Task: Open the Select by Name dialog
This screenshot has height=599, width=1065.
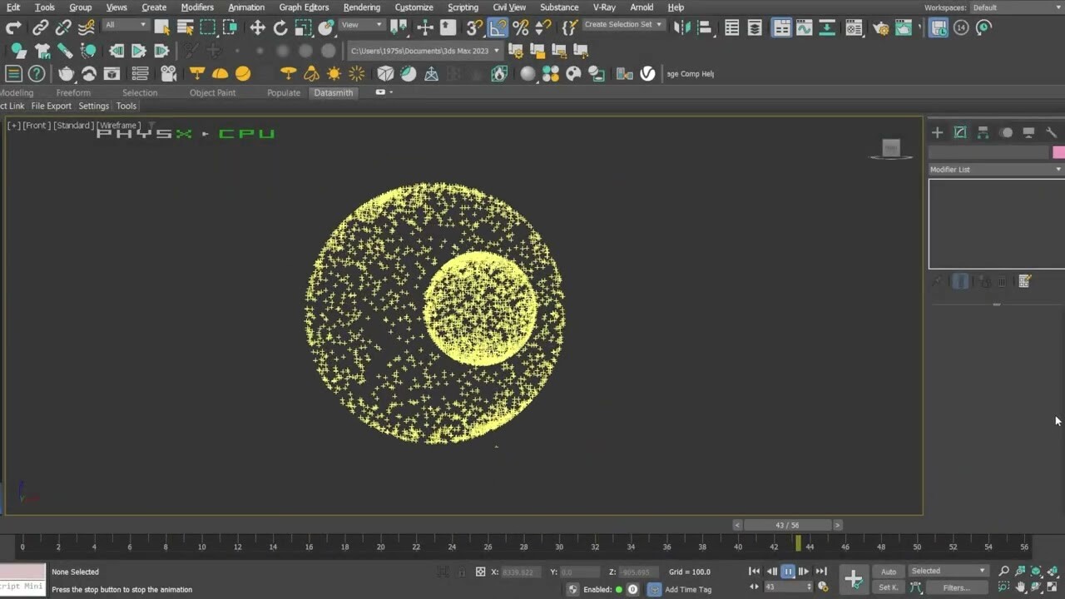Action: coord(185,27)
